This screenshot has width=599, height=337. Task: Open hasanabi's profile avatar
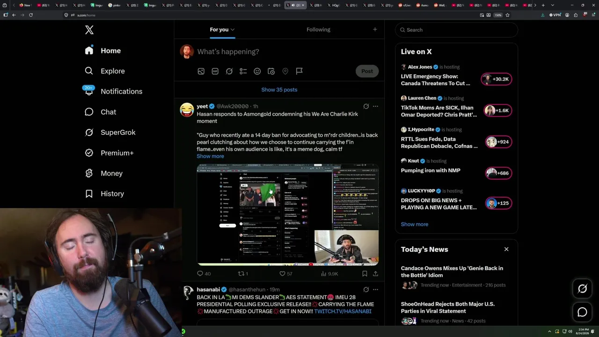(187, 293)
